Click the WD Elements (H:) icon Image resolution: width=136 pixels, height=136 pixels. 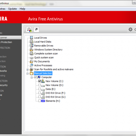coord(43,101)
